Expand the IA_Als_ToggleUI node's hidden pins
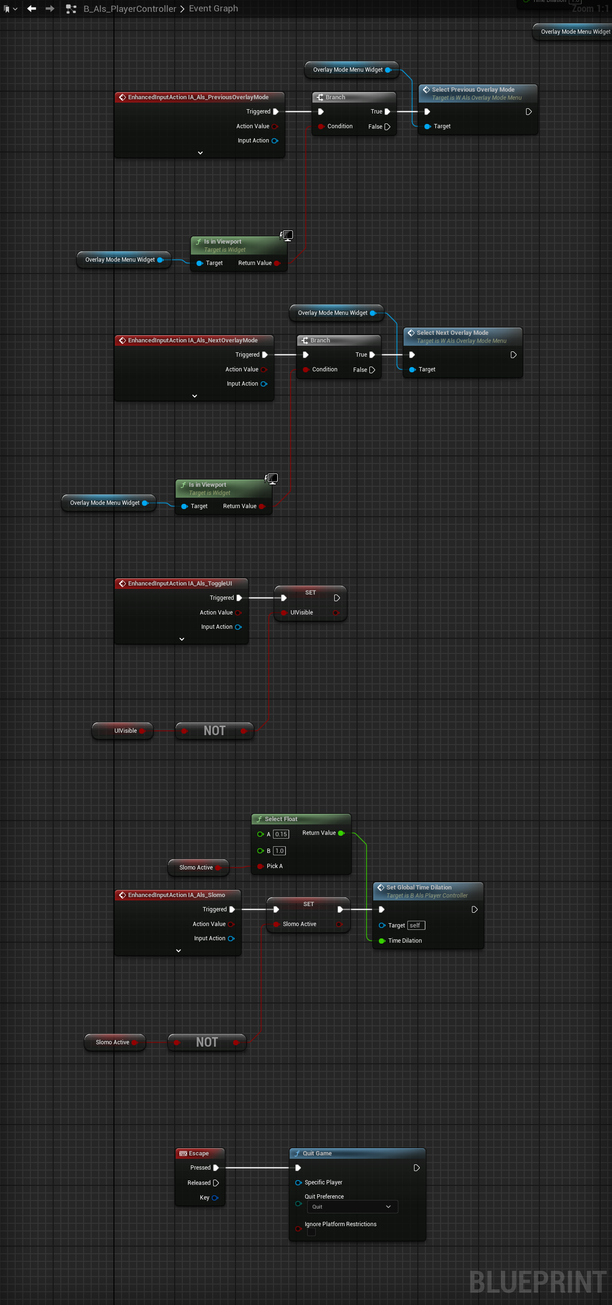The image size is (612, 1305). (x=182, y=639)
